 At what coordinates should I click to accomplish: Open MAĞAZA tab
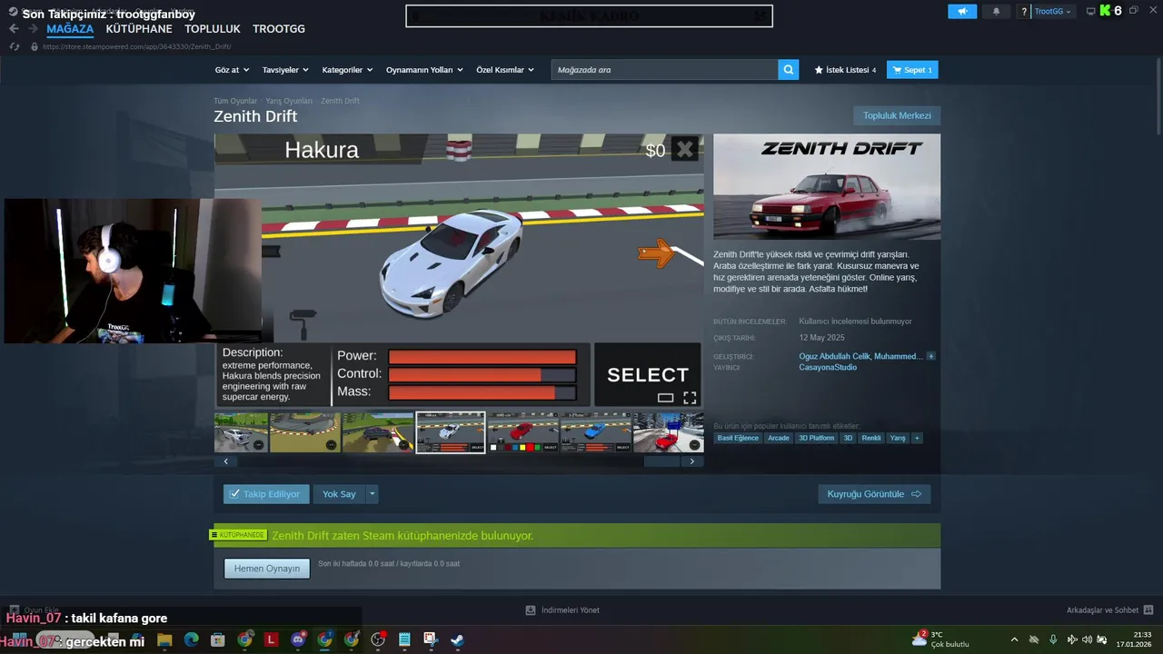[70, 29]
